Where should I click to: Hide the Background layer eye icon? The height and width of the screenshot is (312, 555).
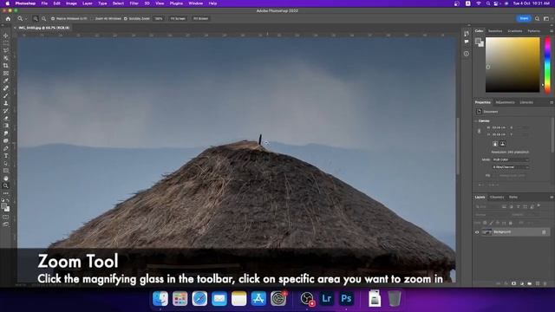point(477,232)
